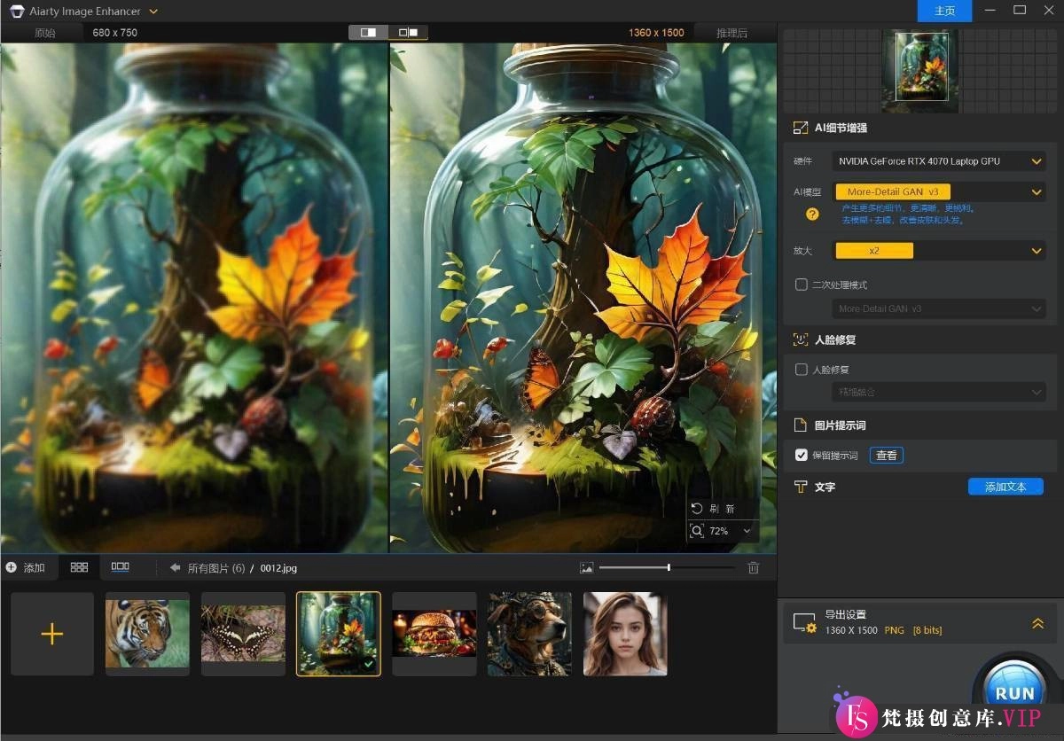The width and height of the screenshot is (1064, 741).
Task: Click the AI model help question icon
Action: (812, 214)
